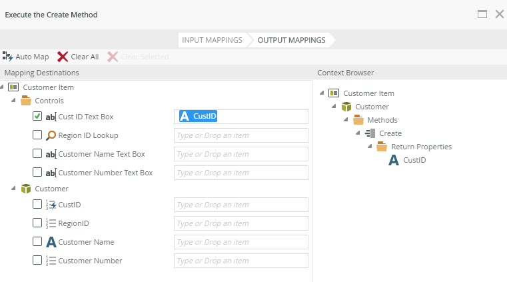Switch to the Input Mappings tab
This screenshot has height=282, width=507.
pyautogui.click(x=212, y=40)
